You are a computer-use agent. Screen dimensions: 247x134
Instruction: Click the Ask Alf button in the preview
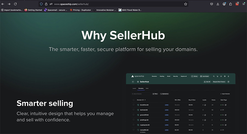point(207,82)
